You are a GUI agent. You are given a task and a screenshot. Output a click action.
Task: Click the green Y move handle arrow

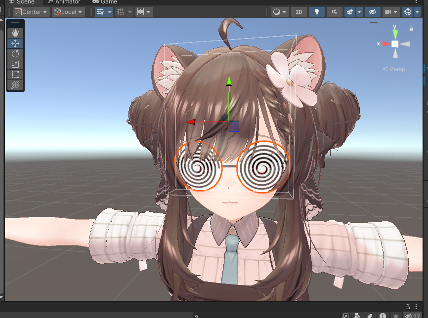[229, 81]
